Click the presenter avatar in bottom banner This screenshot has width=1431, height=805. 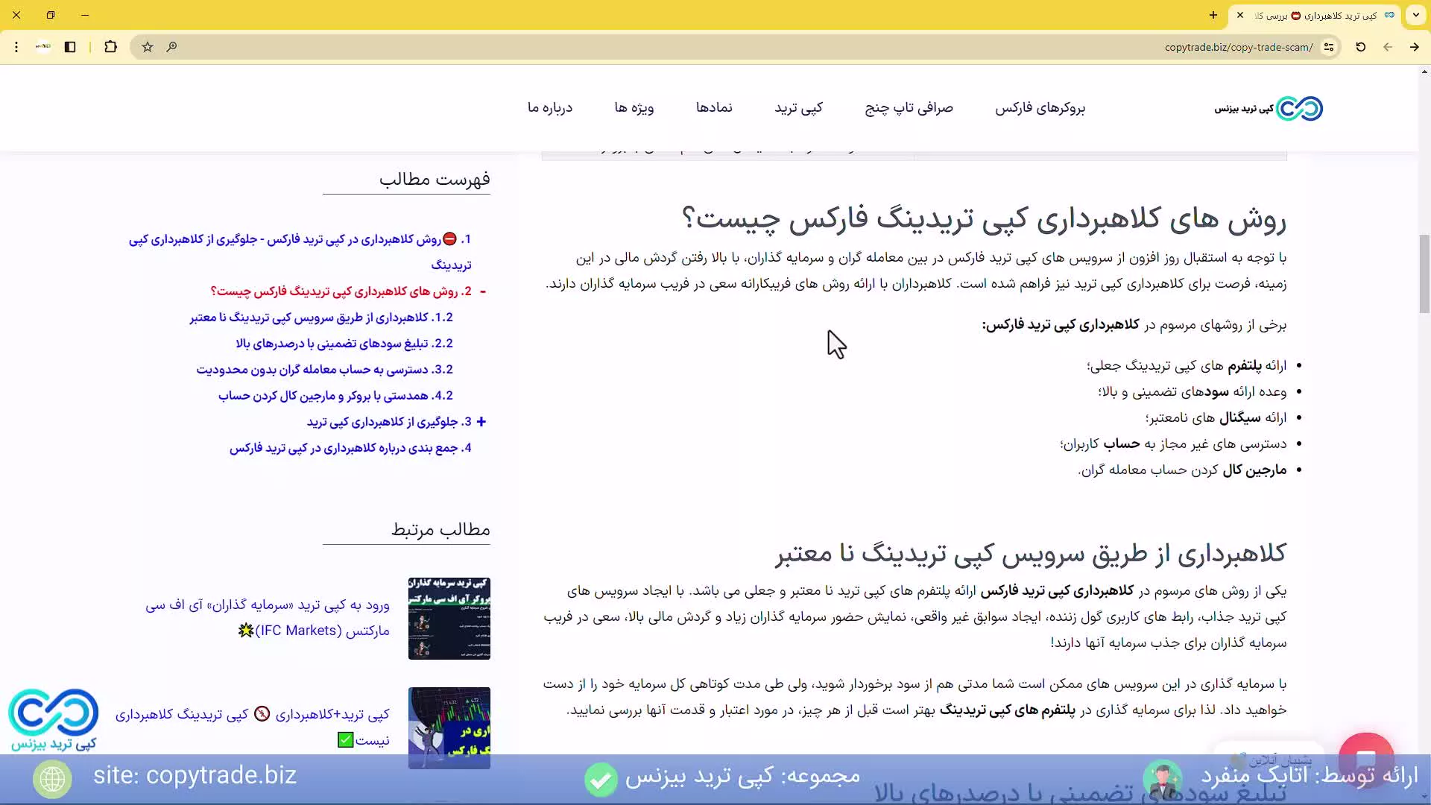1163,780
